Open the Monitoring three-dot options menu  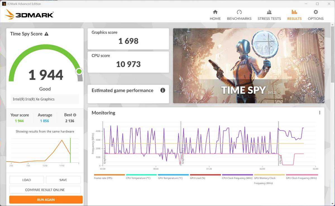[x=320, y=113]
